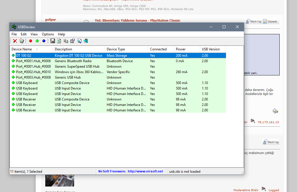297x192 pixels.
Task: Click the Bluetooth Device type cell
Action: pos(119,61)
